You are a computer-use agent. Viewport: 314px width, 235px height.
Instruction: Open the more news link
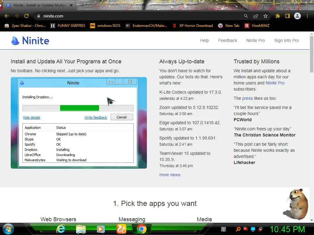(x=170, y=175)
